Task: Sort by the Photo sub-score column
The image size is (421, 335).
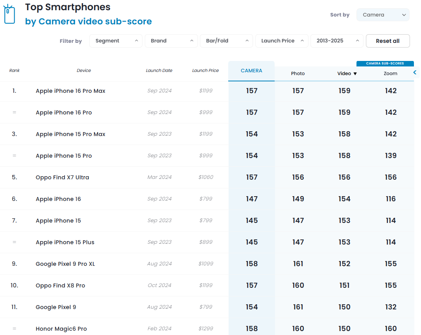Action: [x=298, y=74]
